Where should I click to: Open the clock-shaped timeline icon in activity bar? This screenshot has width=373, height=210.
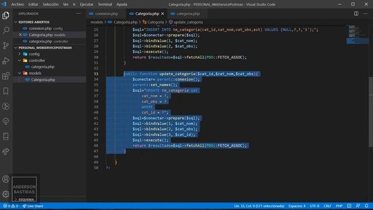coord(6,106)
